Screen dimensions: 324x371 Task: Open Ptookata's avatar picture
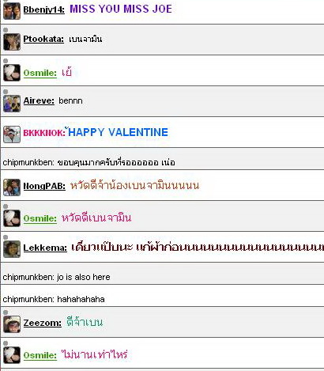pyautogui.click(x=12, y=42)
